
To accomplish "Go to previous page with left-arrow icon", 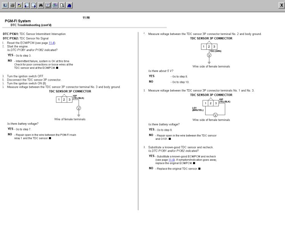I will pyautogui.click(x=27, y=5).
